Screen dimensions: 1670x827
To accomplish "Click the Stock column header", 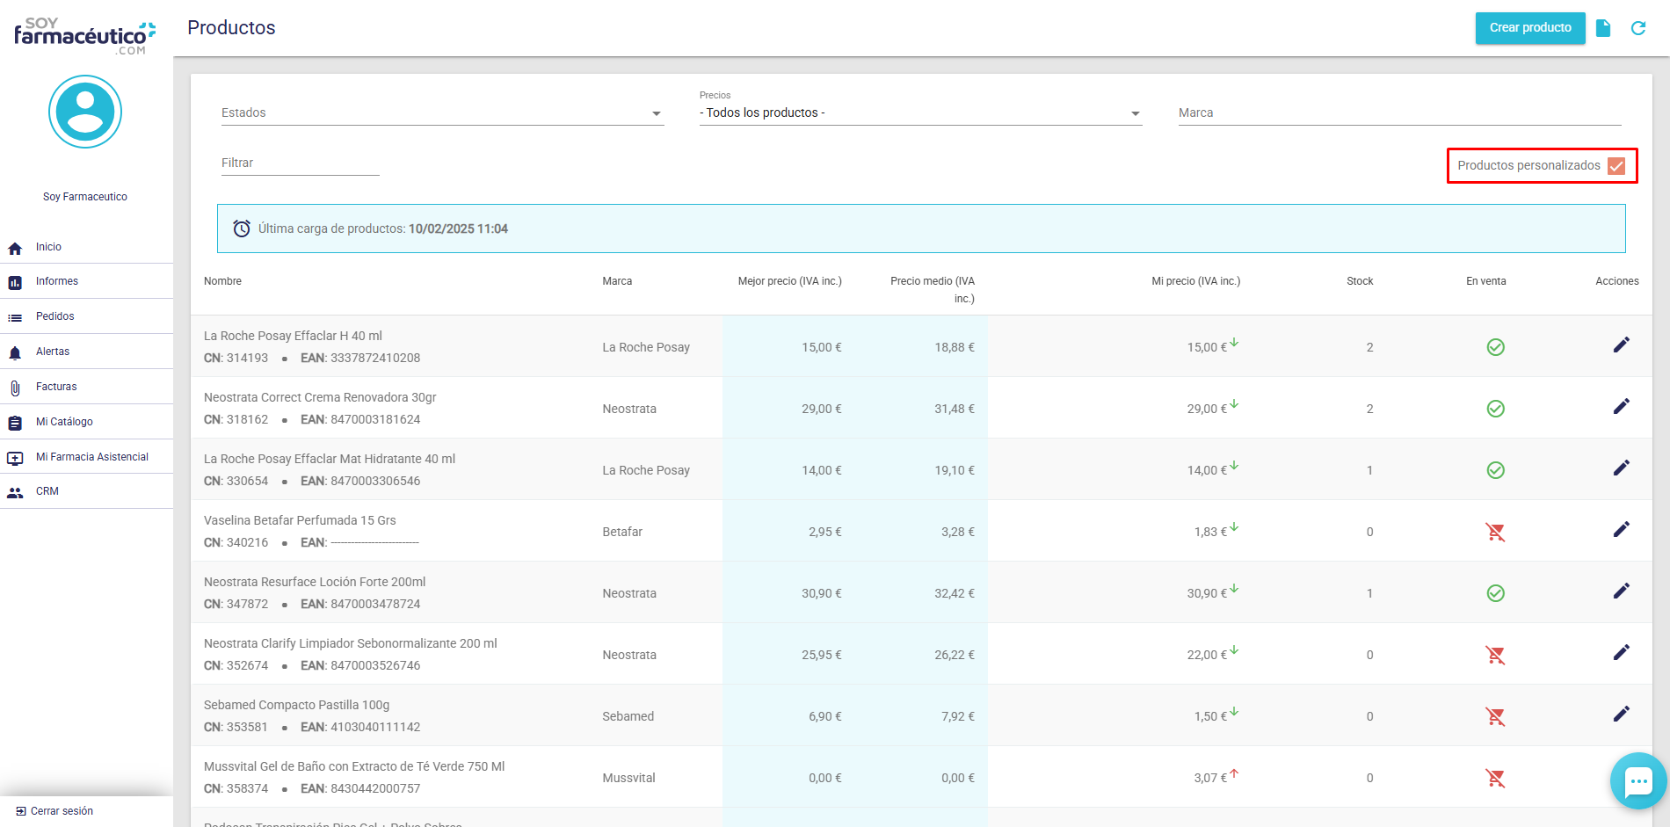I will pos(1360,281).
